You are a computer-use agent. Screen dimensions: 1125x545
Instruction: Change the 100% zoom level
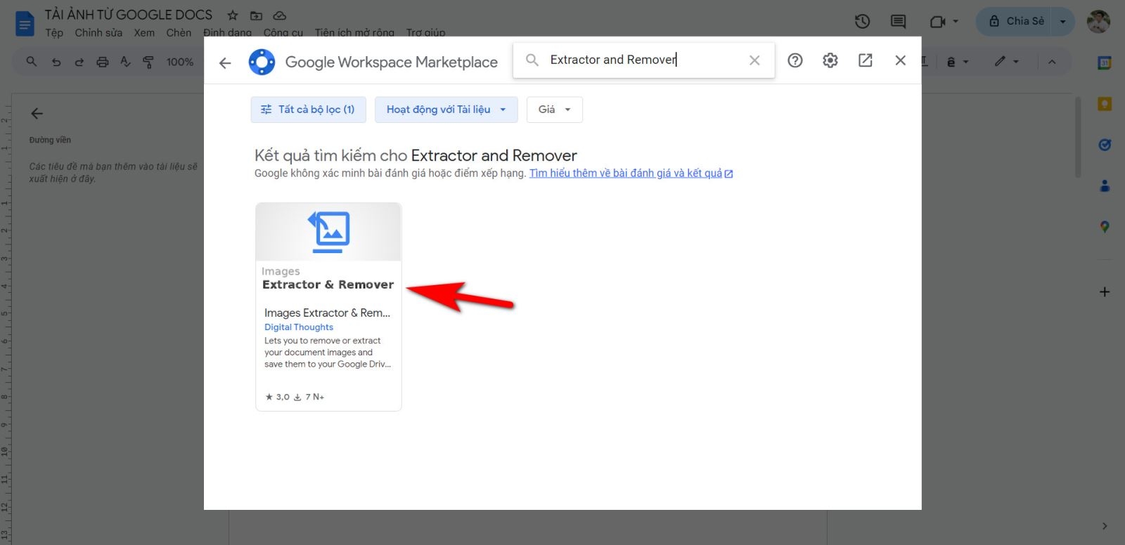coord(180,62)
